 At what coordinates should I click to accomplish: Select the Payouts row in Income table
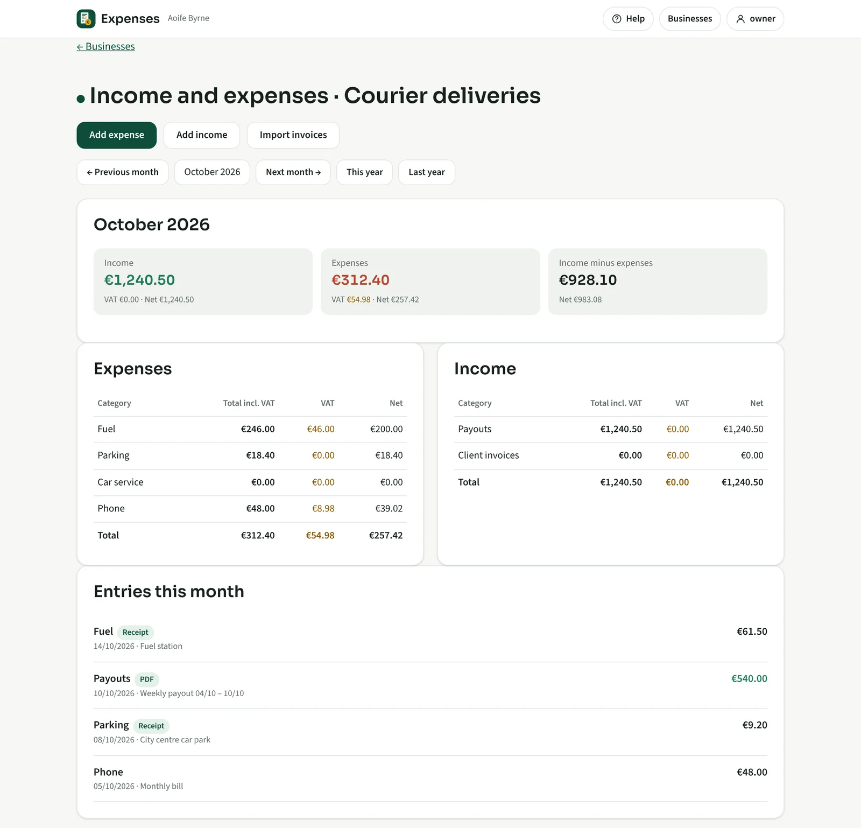point(610,429)
